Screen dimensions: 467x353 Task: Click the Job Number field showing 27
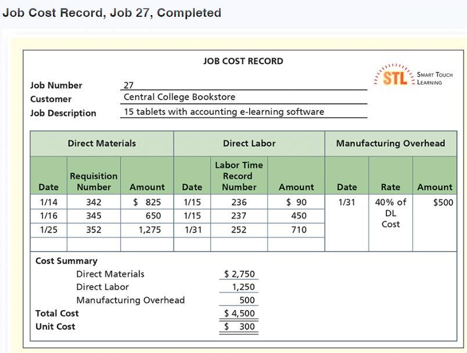[128, 85]
